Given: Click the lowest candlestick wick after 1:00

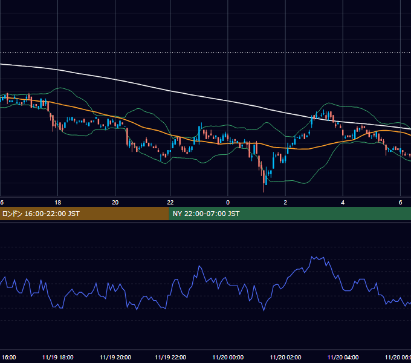Looking at the screenshot, I should (264, 188).
